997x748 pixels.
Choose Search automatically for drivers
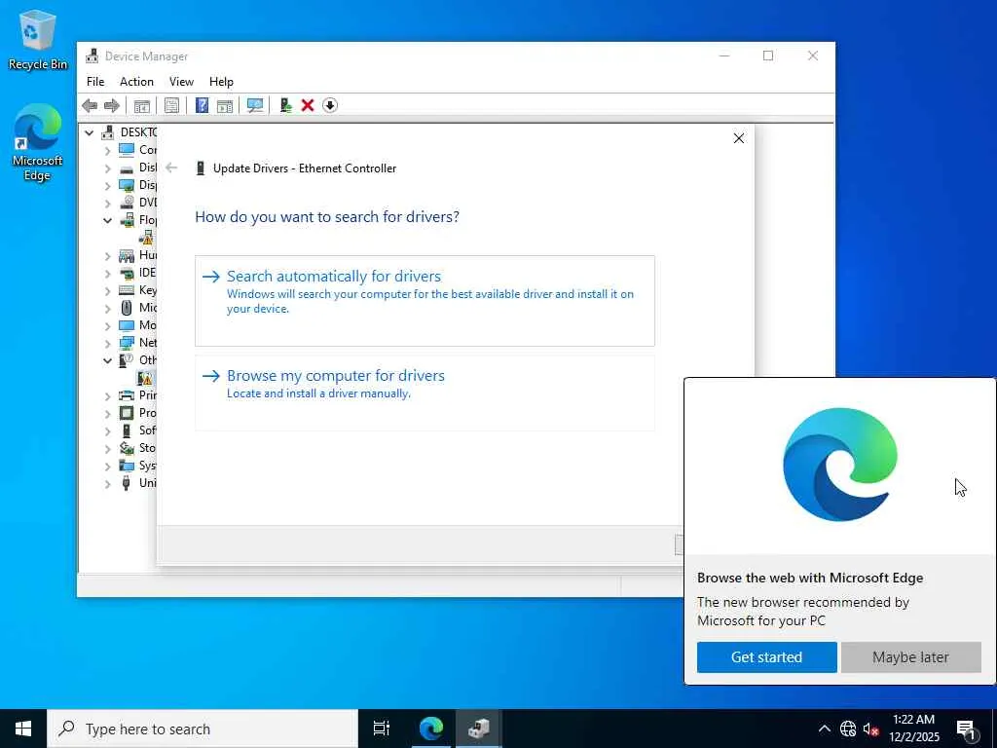pyautogui.click(x=425, y=301)
